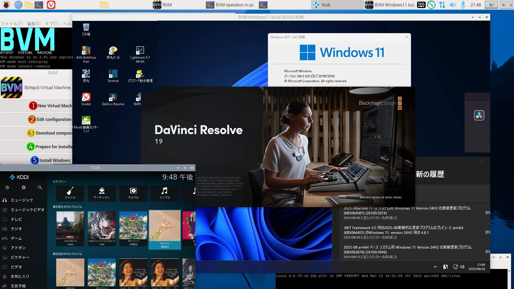The image size is (514, 289).
Task: Click the Kodi power icon
Action: pos(7,188)
